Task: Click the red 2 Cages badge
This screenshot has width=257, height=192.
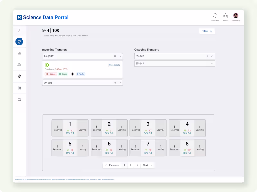Action: pyautogui.click(x=51, y=74)
